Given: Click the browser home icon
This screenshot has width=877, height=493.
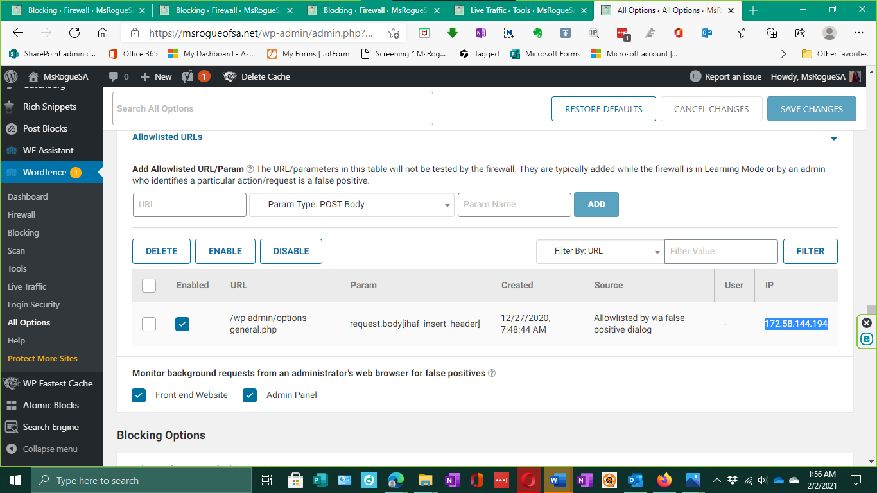Looking at the screenshot, I should coord(103,33).
